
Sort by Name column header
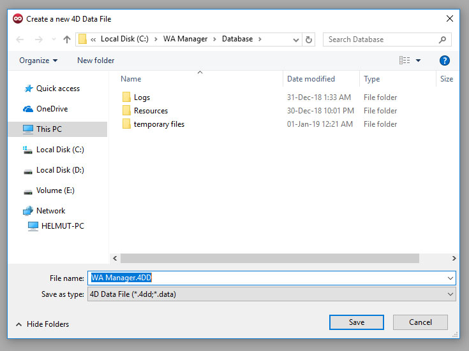tap(131, 79)
